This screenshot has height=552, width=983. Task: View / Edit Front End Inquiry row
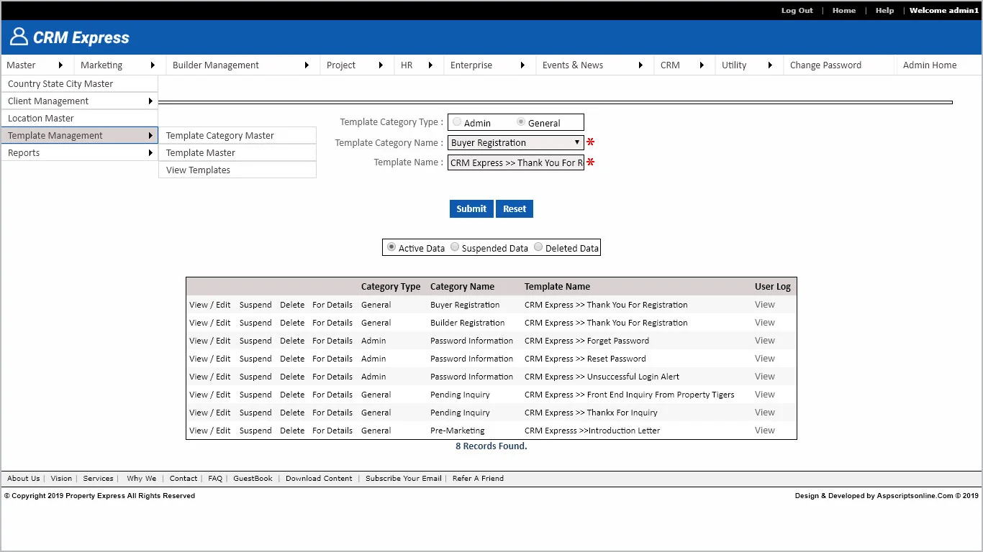pos(210,395)
